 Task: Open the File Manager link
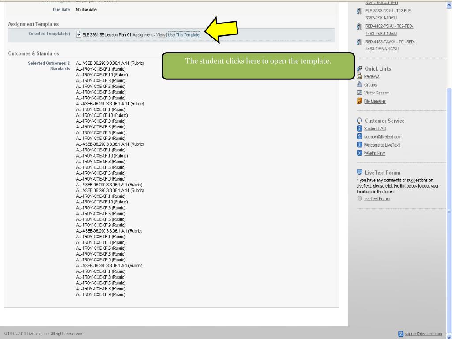[x=375, y=102]
